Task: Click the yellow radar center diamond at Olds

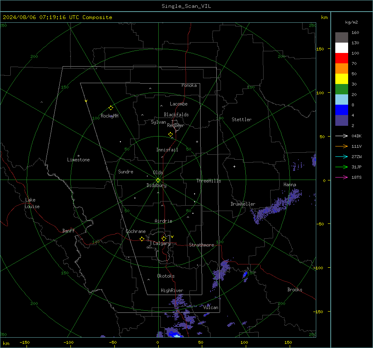Action: pyautogui.click(x=158, y=180)
